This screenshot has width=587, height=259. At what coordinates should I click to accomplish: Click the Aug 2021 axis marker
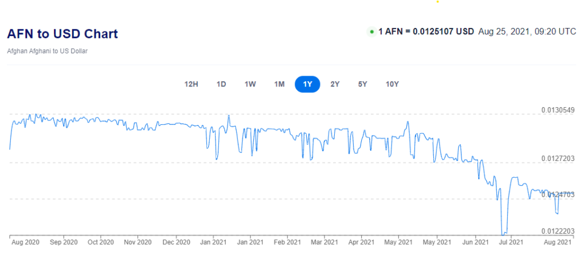pos(558,242)
